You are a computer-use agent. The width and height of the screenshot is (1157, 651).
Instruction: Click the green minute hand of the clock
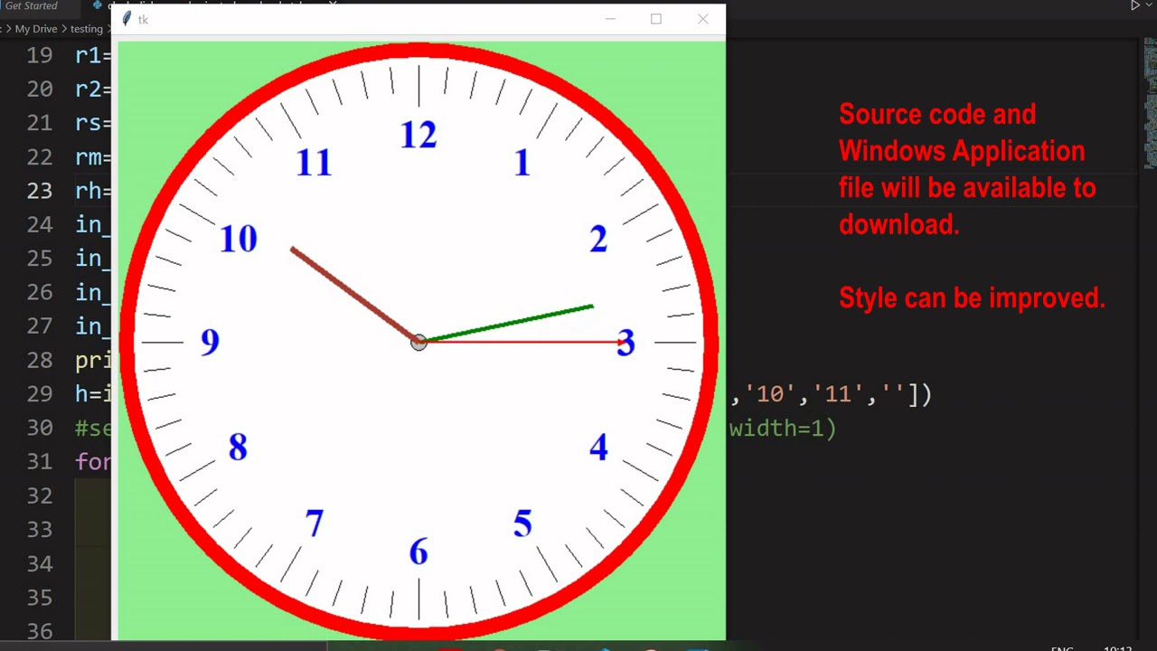(x=508, y=324)
